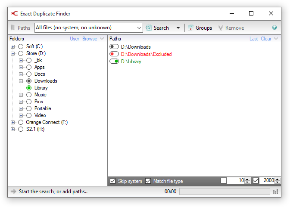
Task: Expand the Portable folder node
Action: click(x=21, y=108)
